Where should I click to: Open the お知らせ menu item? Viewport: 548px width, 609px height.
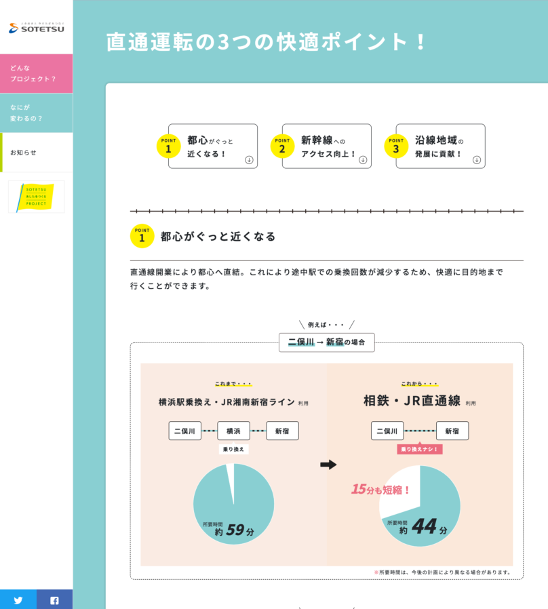pyautogui.click(x=36, y=152)
